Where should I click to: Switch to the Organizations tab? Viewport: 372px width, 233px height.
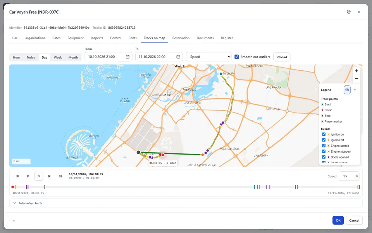point(35,38)
